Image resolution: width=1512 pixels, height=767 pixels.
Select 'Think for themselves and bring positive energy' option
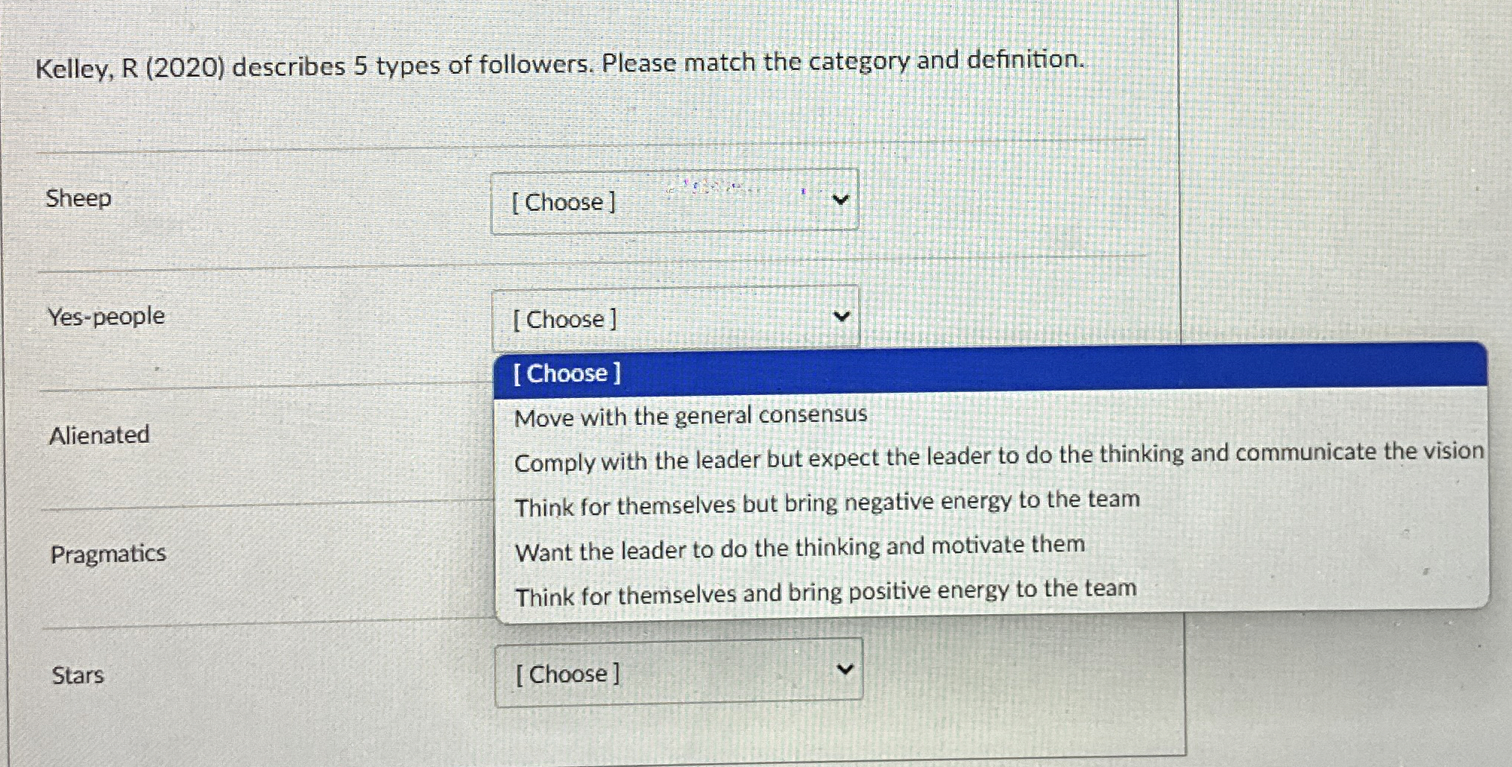[825, 590]
